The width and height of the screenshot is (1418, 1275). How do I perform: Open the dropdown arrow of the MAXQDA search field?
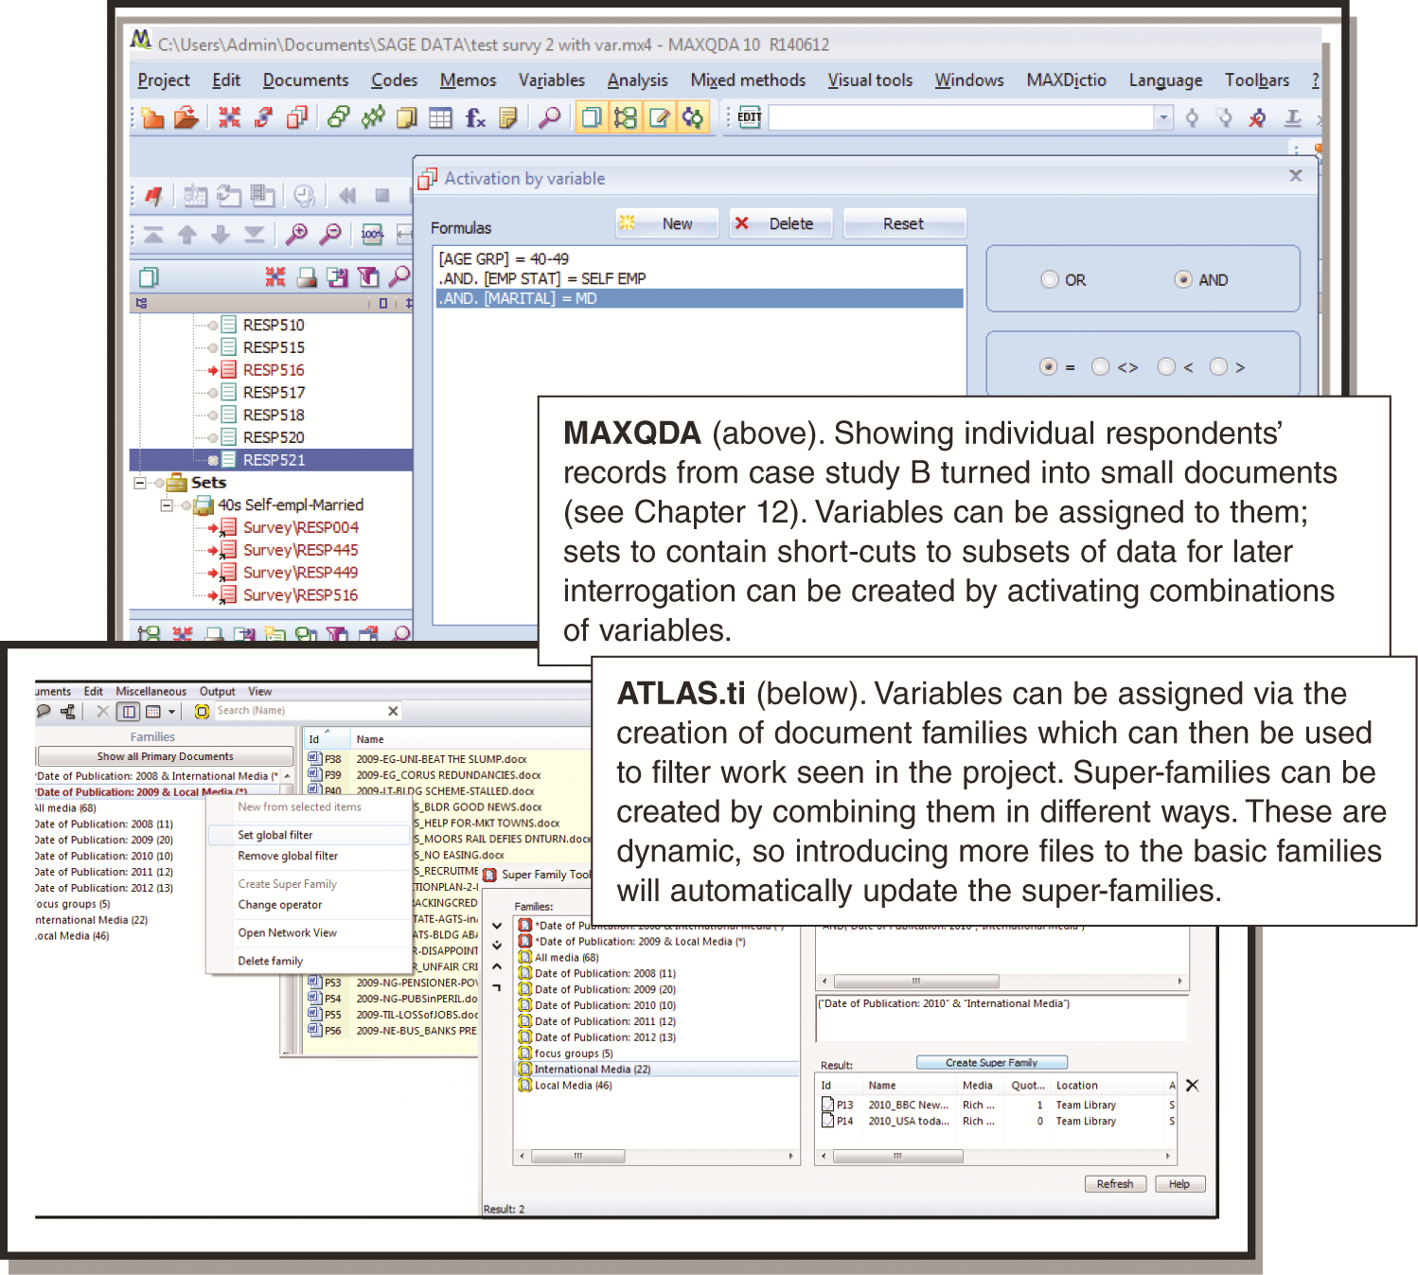pos(1164,118)
